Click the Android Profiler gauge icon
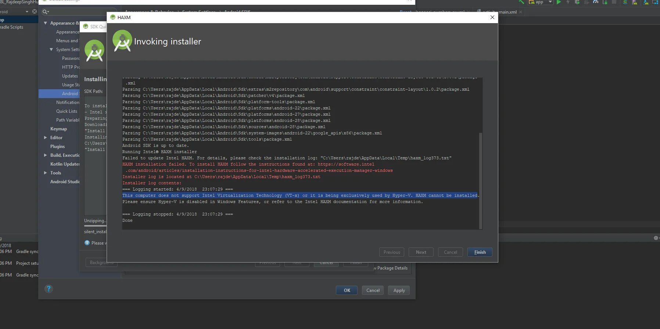 click(x=596, y=2)
